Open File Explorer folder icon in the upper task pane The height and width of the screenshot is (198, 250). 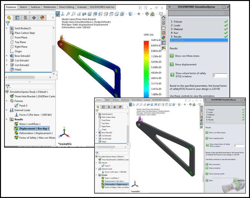[163, 28]
